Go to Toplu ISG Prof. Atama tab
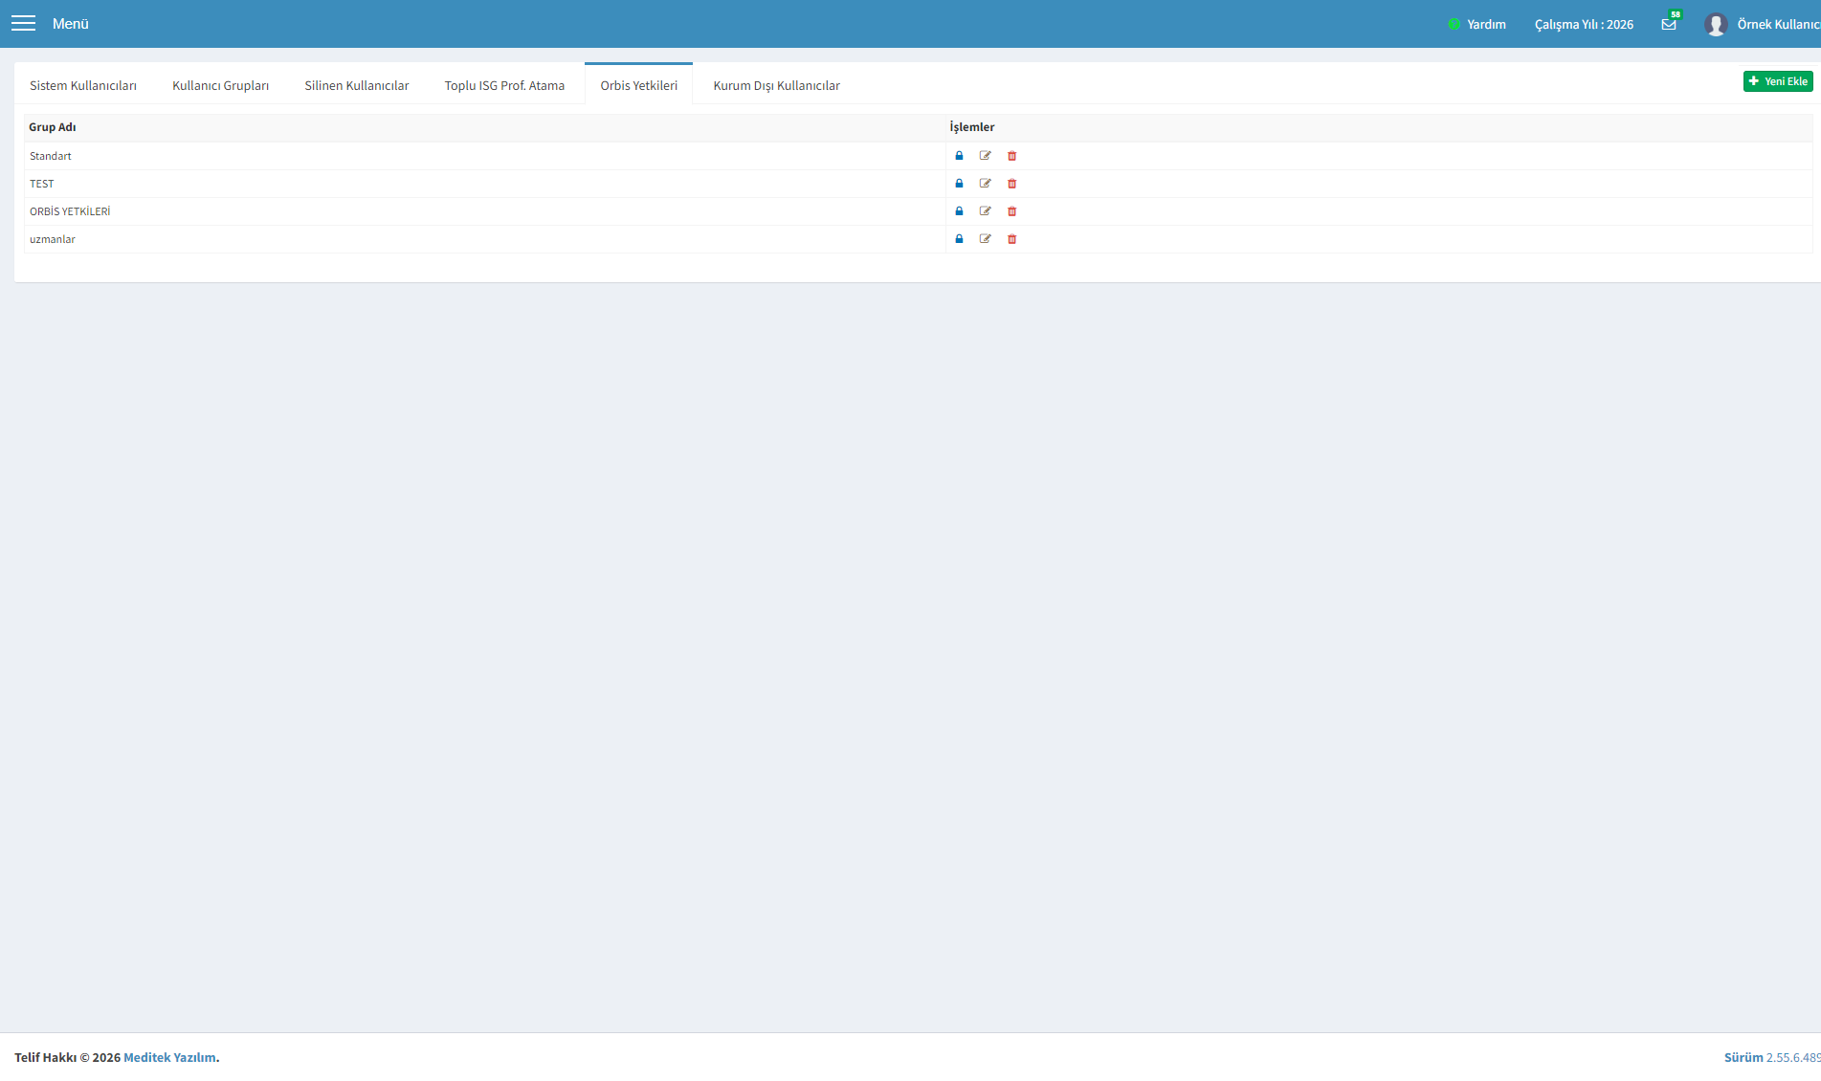 click(x=504, y=85)
